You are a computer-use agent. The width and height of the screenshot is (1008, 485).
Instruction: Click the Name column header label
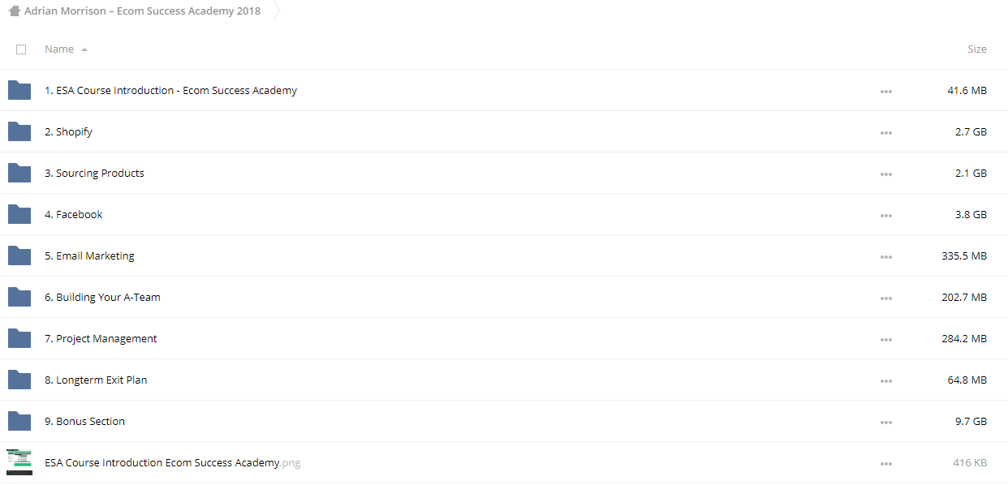click(59, 49)
